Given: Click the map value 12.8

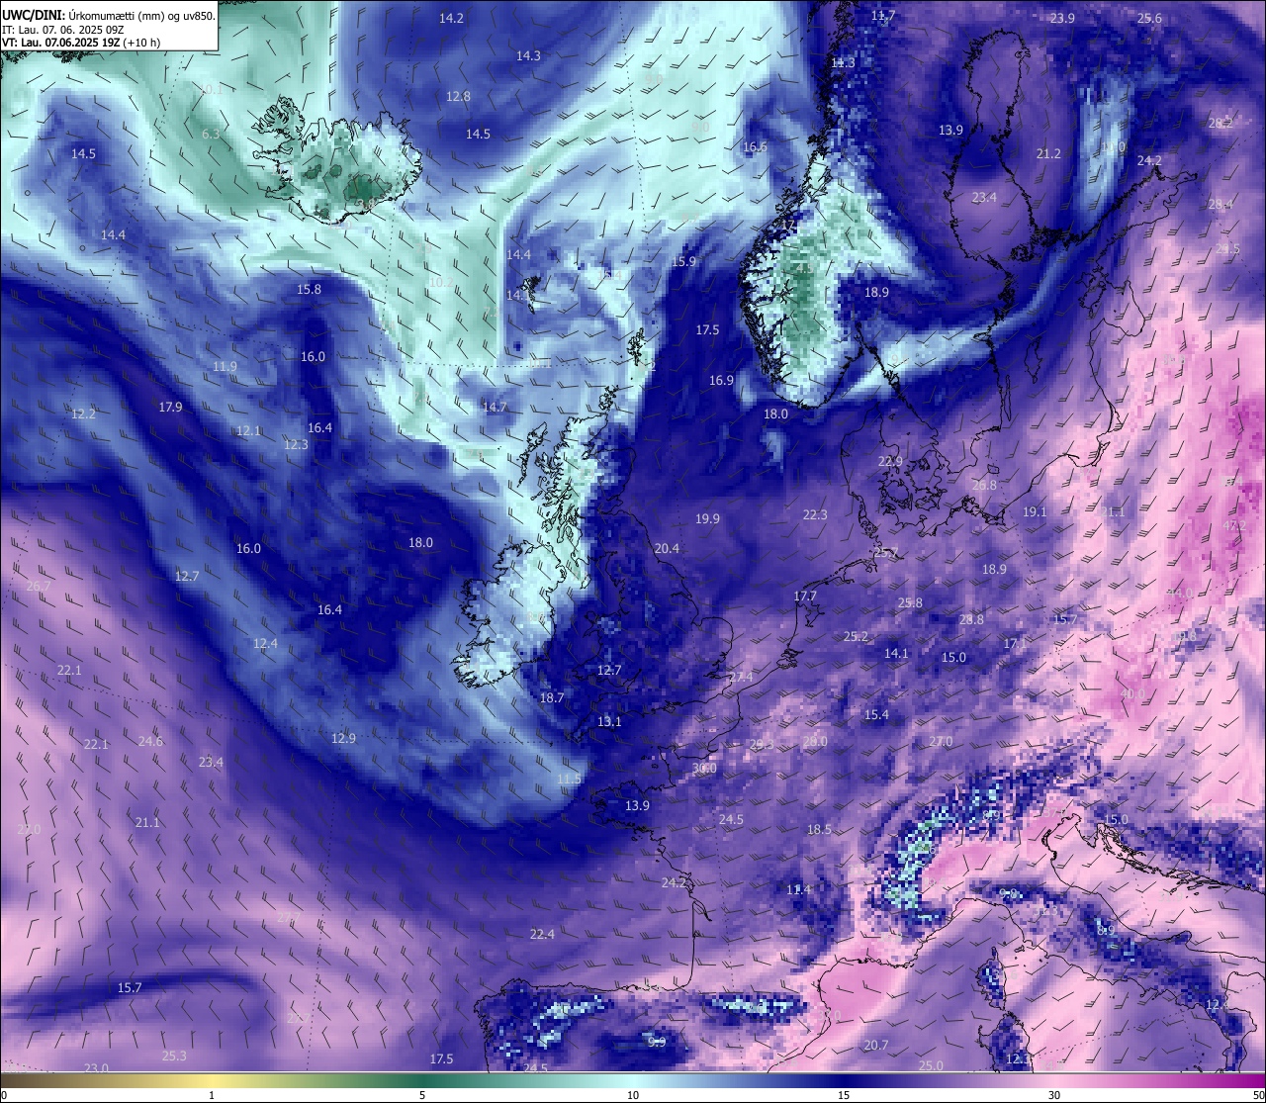Looking at the screenshot, I should click(458, 97).
